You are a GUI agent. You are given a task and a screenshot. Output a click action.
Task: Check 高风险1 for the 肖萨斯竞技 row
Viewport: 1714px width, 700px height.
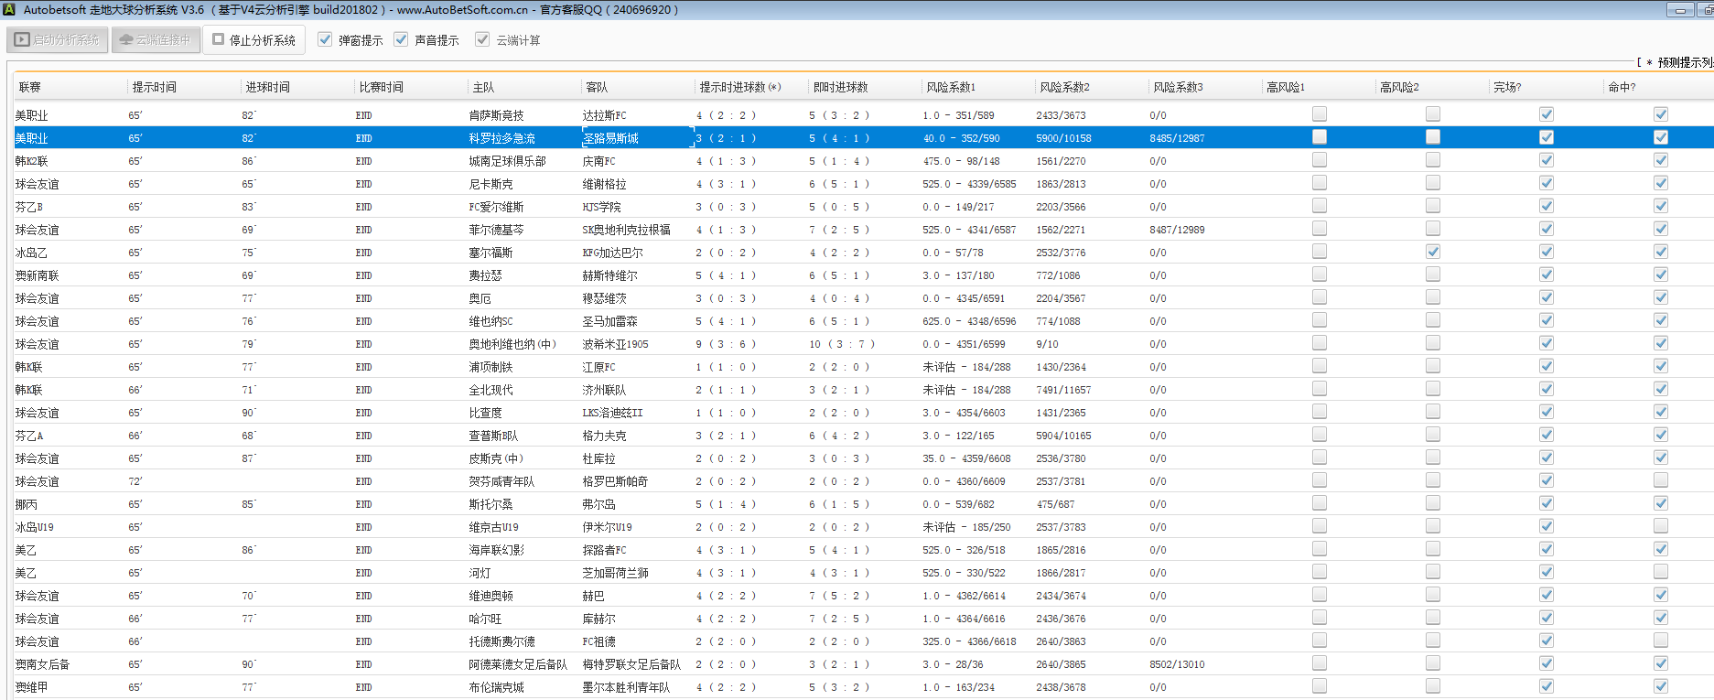[x=1320, y=114]
